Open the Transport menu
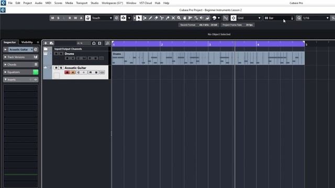 coord(82,3)
